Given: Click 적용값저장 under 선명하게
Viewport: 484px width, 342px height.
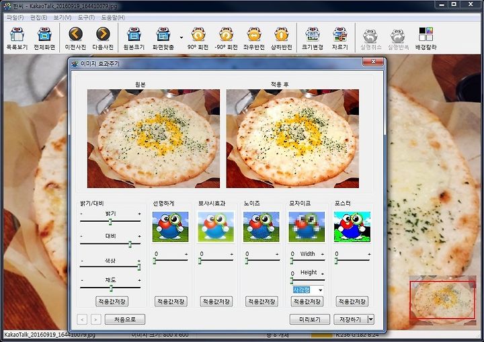Looking at the screenshot, I should (171, 302).
